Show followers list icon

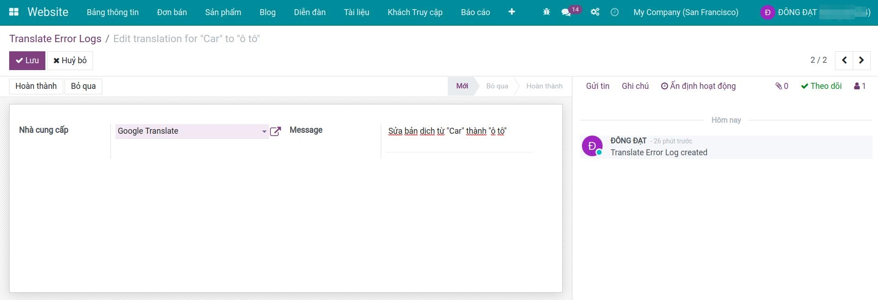(x=860, y=86)
